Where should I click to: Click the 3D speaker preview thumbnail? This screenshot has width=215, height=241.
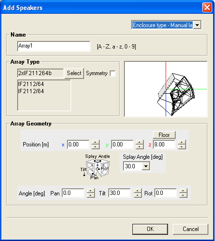tap(166, 89)
